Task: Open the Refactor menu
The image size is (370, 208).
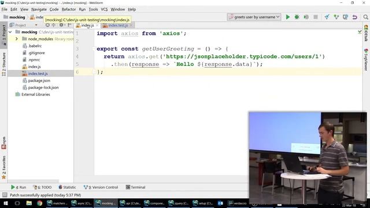Action: point(69,9)
